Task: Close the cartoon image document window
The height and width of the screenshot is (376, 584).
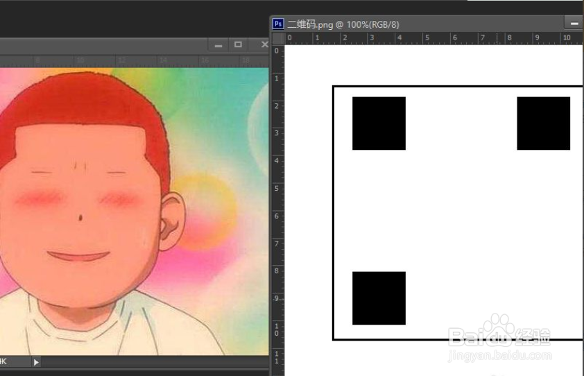Action: pos(264,44)
